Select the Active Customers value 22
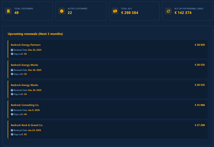The height and width of the screenshot is (147, 214). 70,13
